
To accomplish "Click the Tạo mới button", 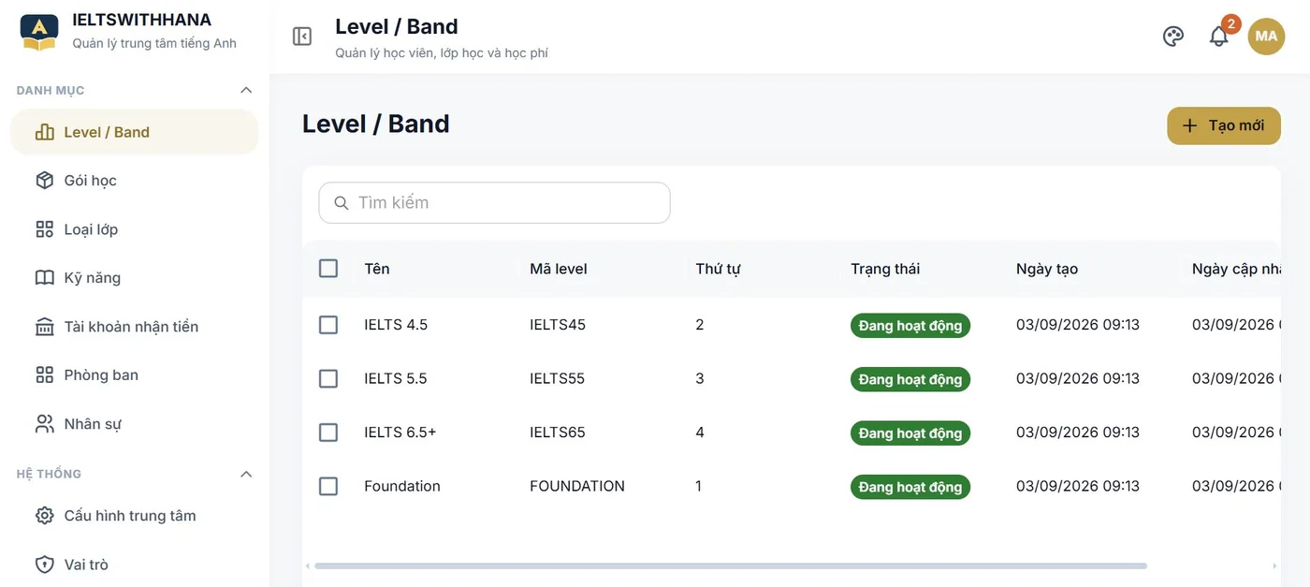I will pyautogui.click(x=1223, y=125).
